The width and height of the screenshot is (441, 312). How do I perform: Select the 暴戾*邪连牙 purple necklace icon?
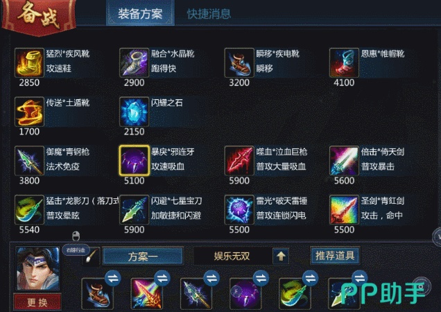[134, 161]
